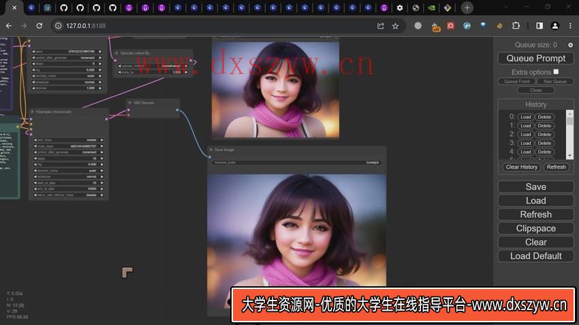The width and height of the screenshot is (579, 325).
Task: Open the browser profile avatar
Action: (x=554, y=26)
